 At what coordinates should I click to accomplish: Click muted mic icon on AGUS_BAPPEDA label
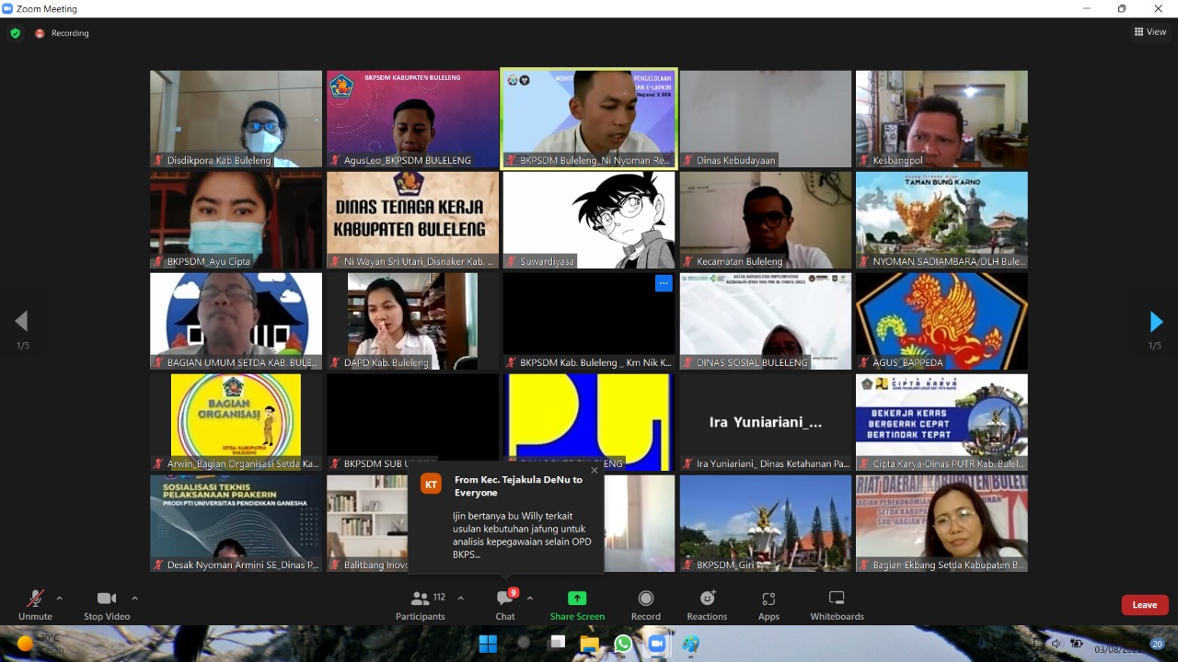pos(864,362)
